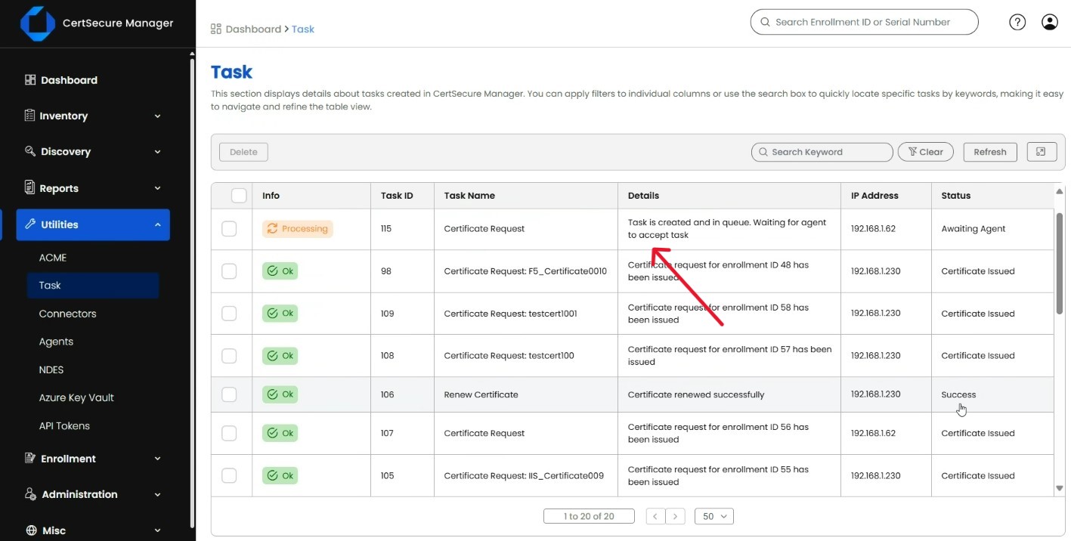This screenshot has height=541, width=1071.
Task: Open the API Tokens page
Action: 64,425
